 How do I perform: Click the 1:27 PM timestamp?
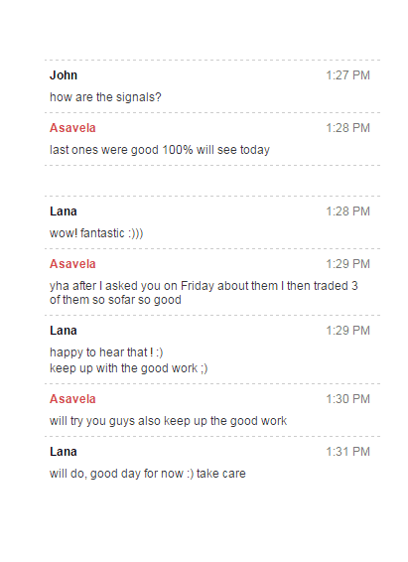coord(347,75)
